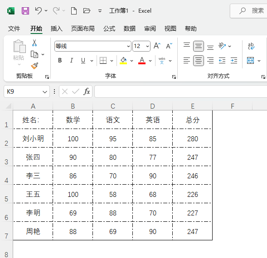Image resolution: width=267 pixels, height=258 pixels.
Task: Click the Increase Indent icon
Action: [x=234, y=60]
